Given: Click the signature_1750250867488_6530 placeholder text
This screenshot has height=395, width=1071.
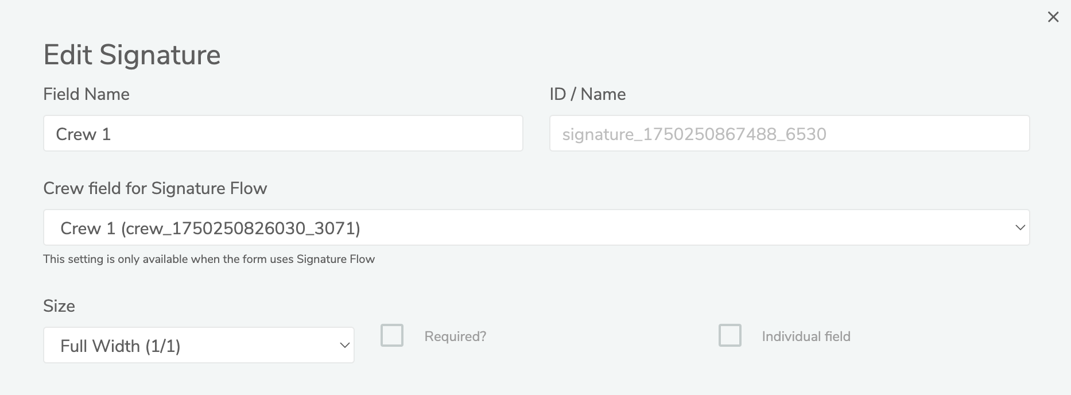Looking at the screenshot, I should tap(694, 134).
